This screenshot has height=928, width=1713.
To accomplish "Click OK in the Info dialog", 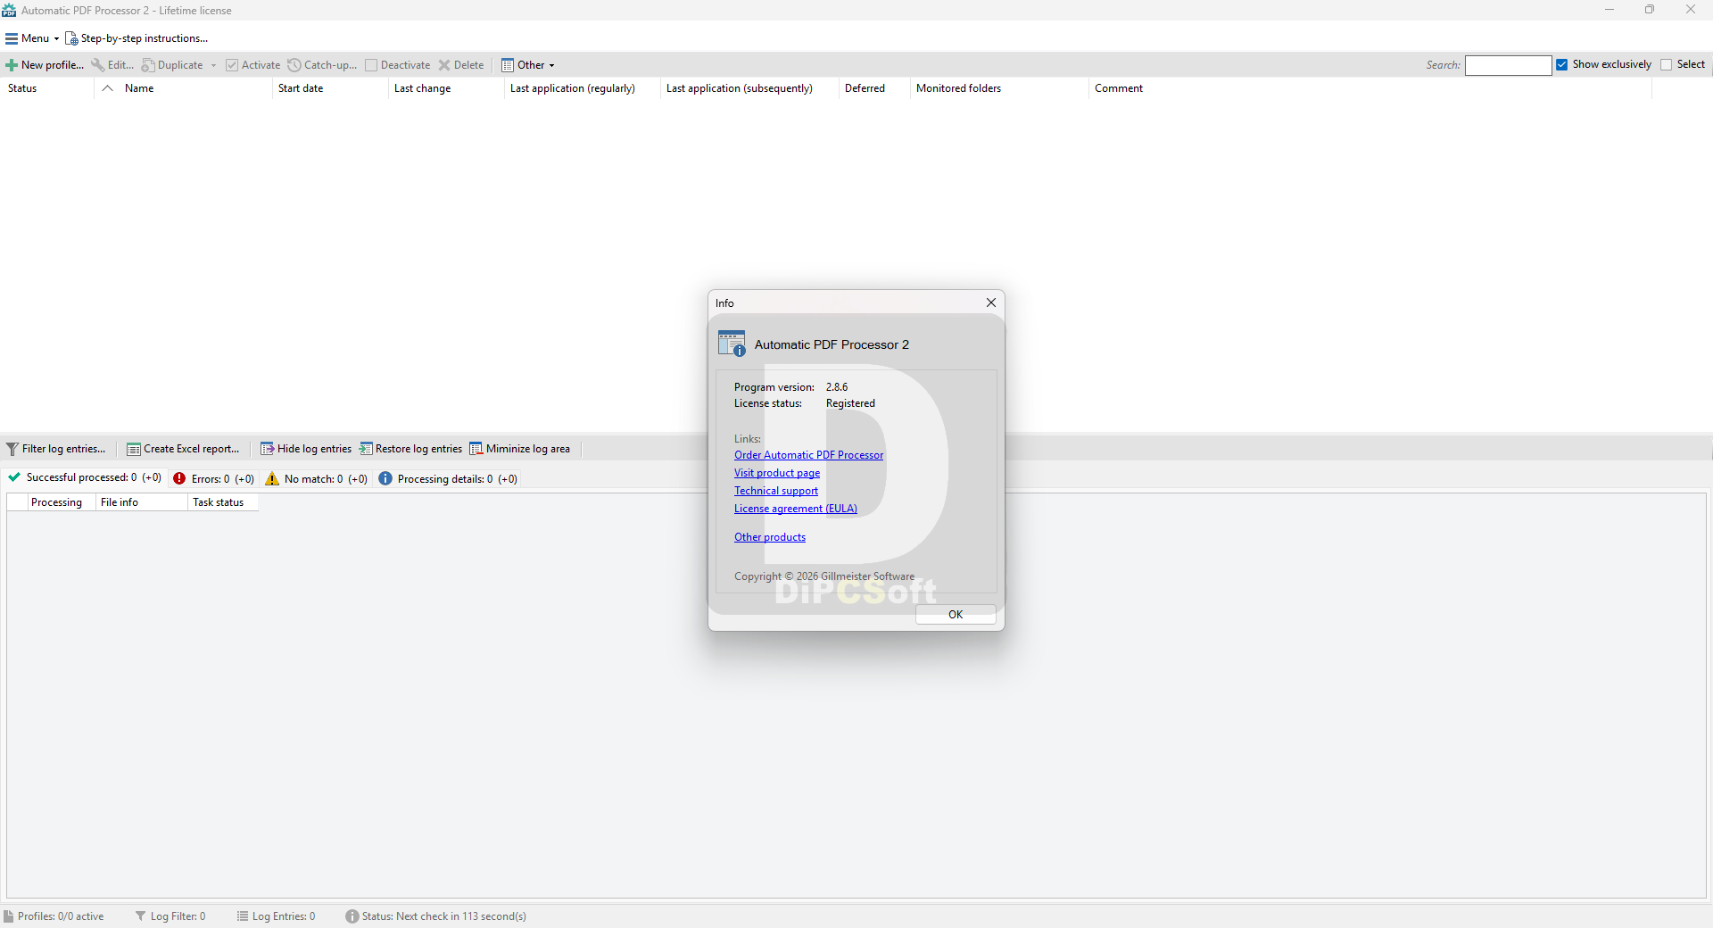I will 956,615.
